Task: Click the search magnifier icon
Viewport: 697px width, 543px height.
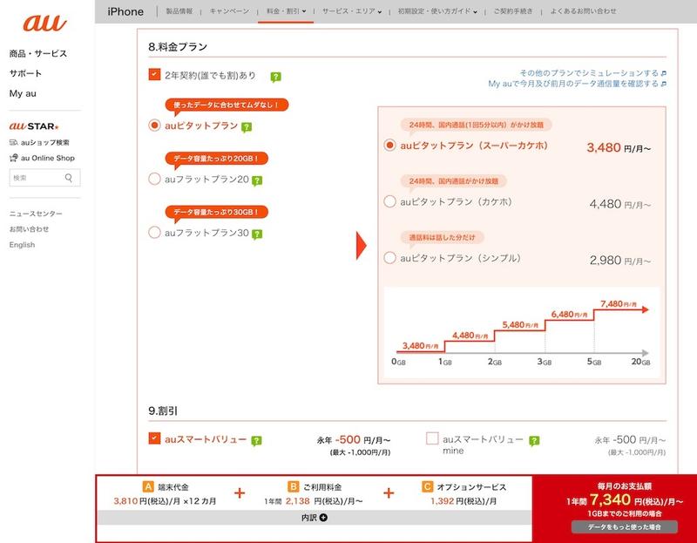Action: (69, 178)
